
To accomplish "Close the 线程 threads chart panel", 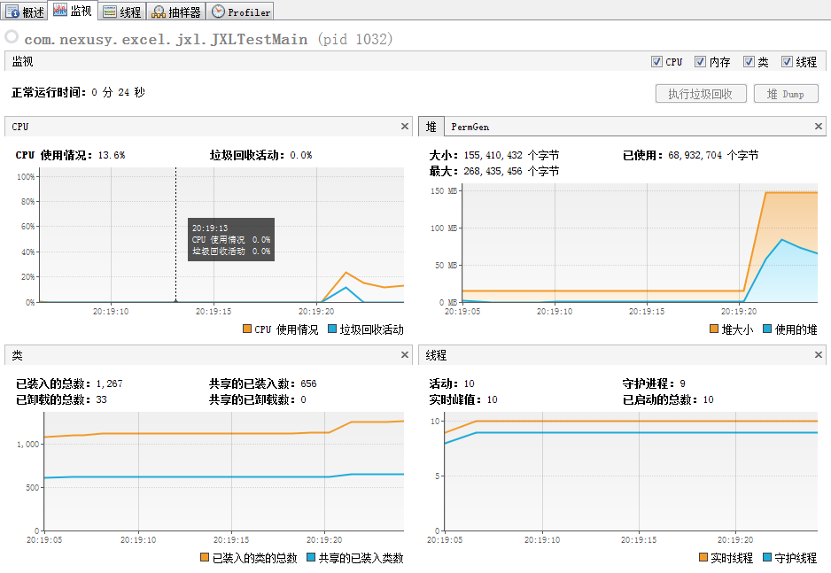I will [x=819, y=355].
